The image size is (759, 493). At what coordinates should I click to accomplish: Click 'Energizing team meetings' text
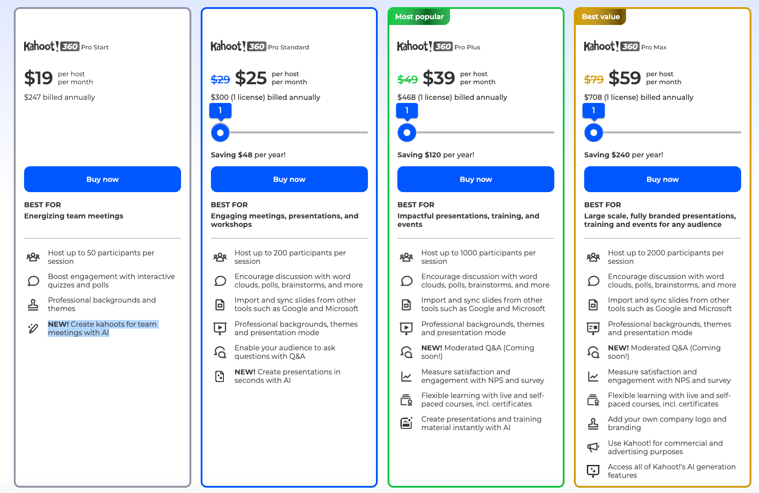(x=74, y=216)
